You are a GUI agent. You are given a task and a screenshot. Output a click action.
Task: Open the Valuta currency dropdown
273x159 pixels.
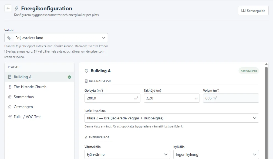coord(56,38)
